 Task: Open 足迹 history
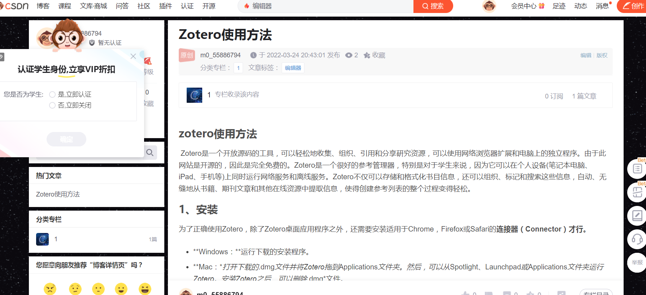click(x=559, y=6)
